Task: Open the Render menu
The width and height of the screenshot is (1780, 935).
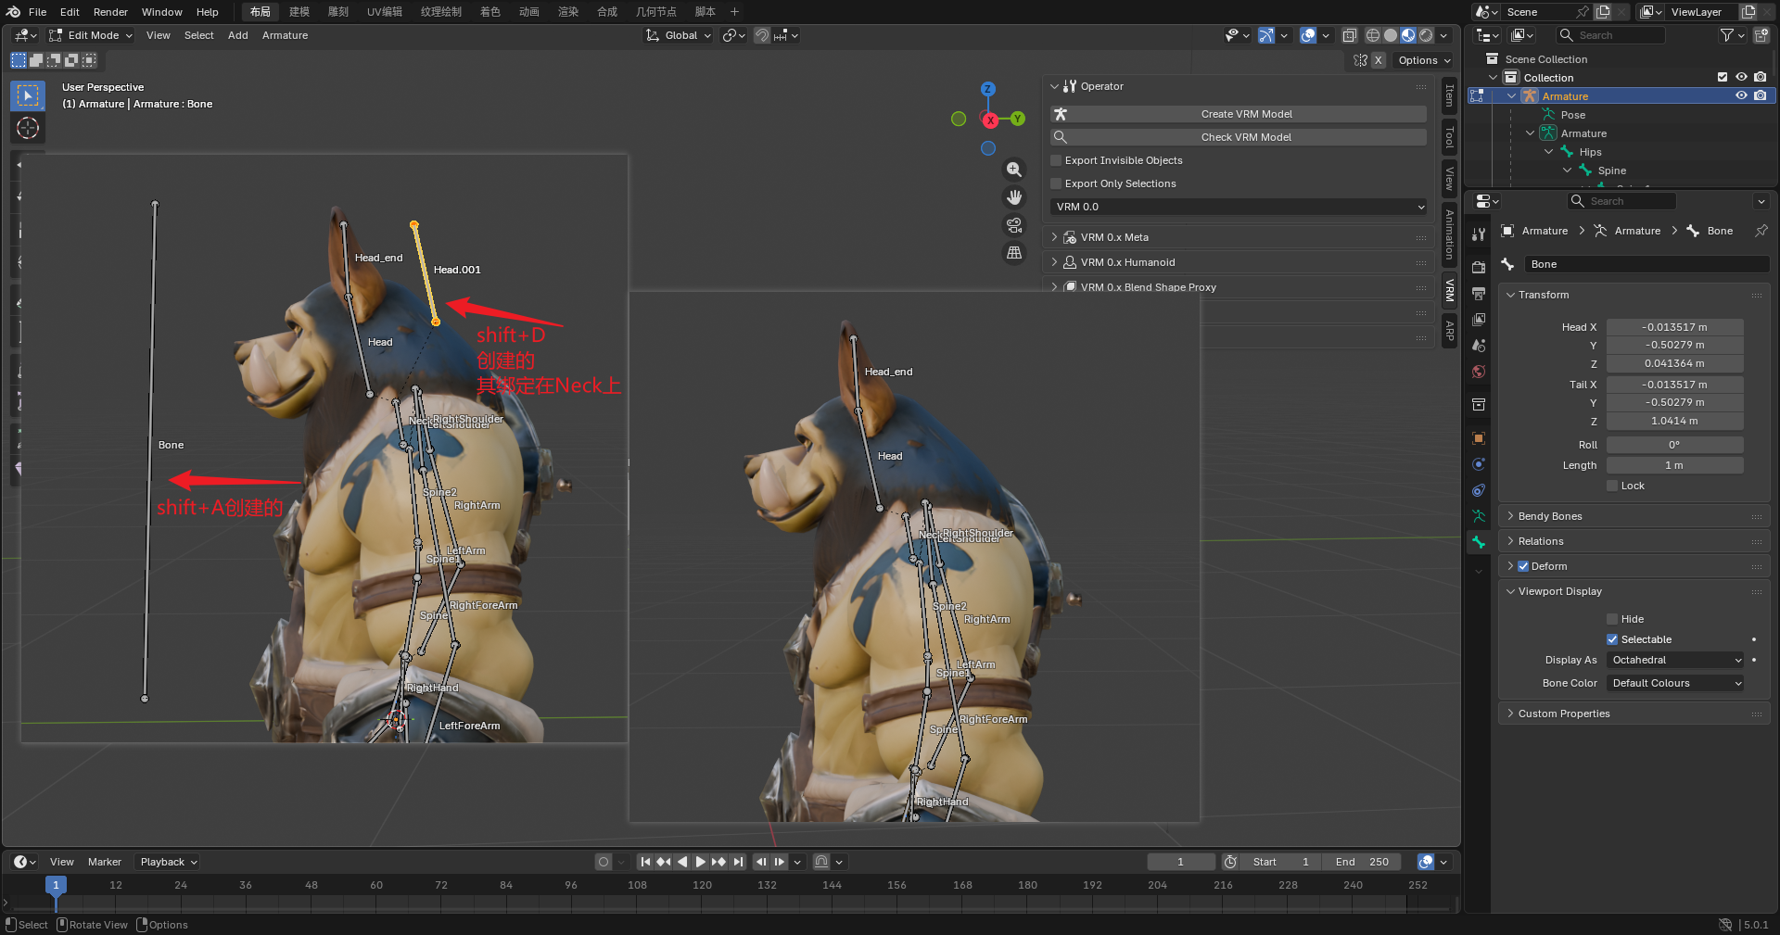Action: coord(110,12)
